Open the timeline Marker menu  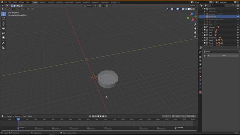tap(30, 116)
